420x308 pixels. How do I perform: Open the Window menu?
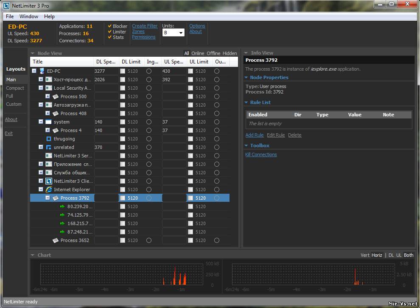[x=29, y=16]
